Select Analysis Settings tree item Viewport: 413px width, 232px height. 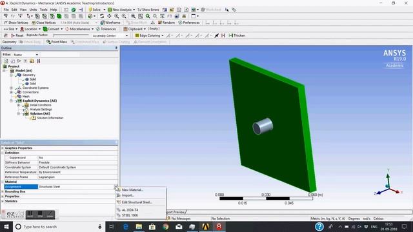tap(41, 109)
